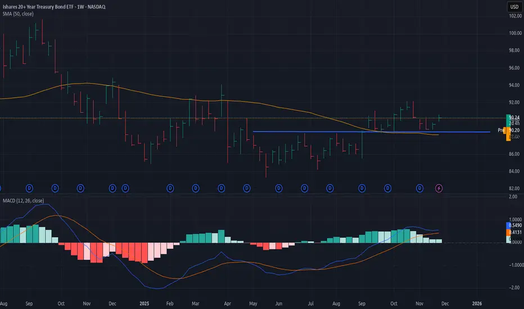Open the USD currency selector
The width and height of the screenshot is (524, 309).
tap(514, 7)
